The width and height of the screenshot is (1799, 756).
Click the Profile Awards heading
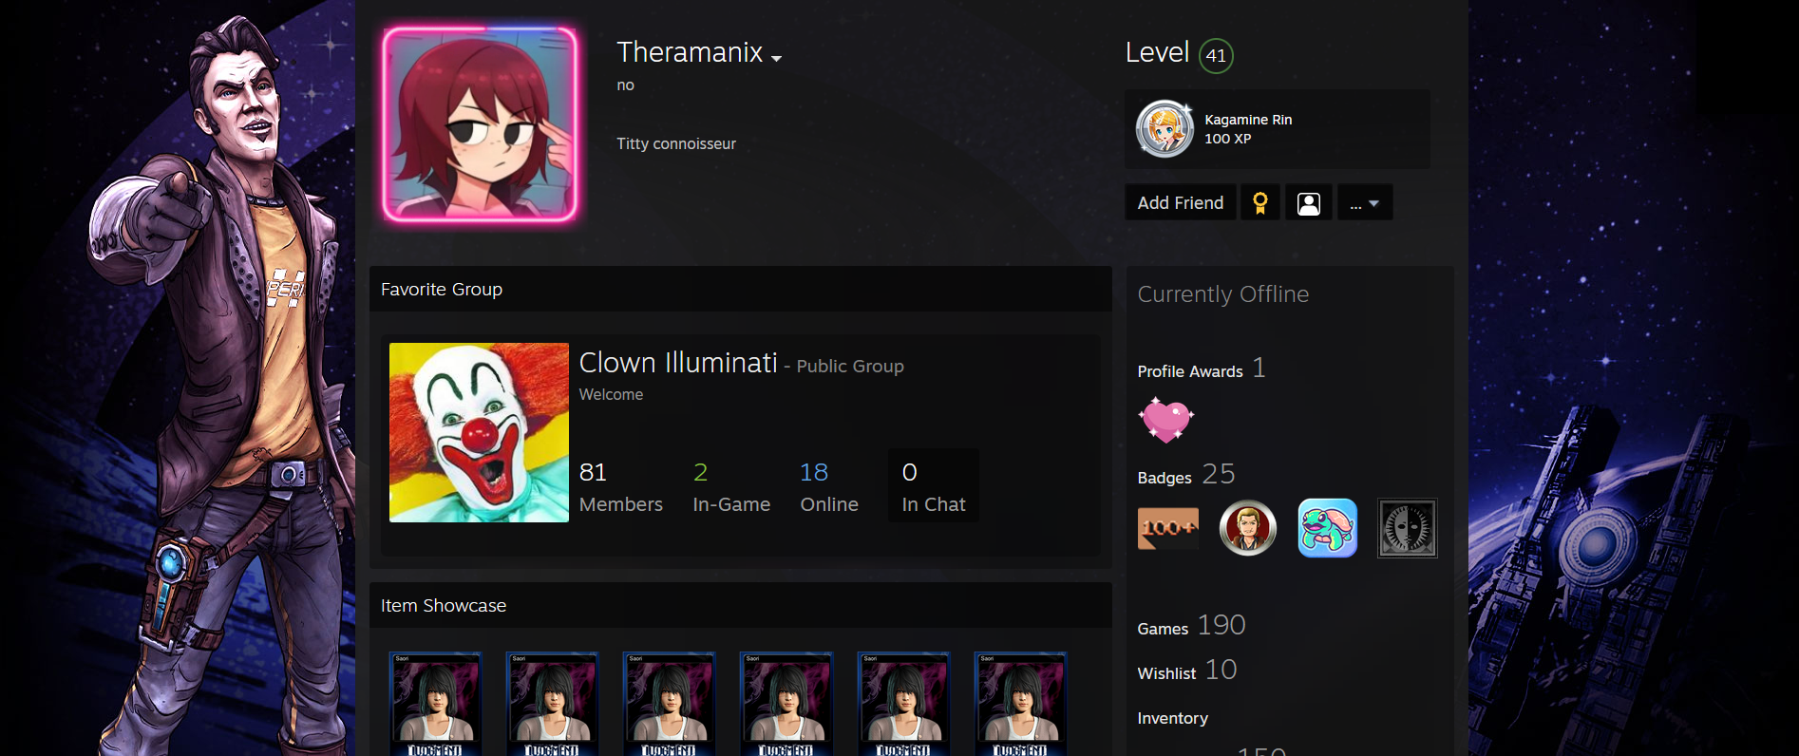pyautogui.click(x=1190, y=371)
